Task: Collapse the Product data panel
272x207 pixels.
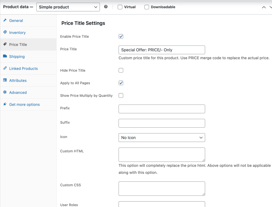Action: pos(264,7)
